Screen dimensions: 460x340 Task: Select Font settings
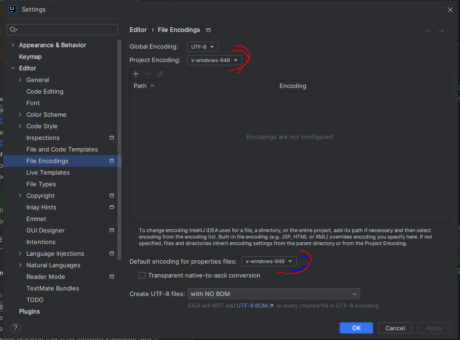coord(33,103)
